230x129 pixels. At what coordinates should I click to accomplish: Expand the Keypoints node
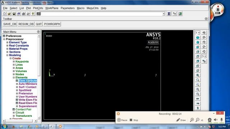tap(14, 62)
